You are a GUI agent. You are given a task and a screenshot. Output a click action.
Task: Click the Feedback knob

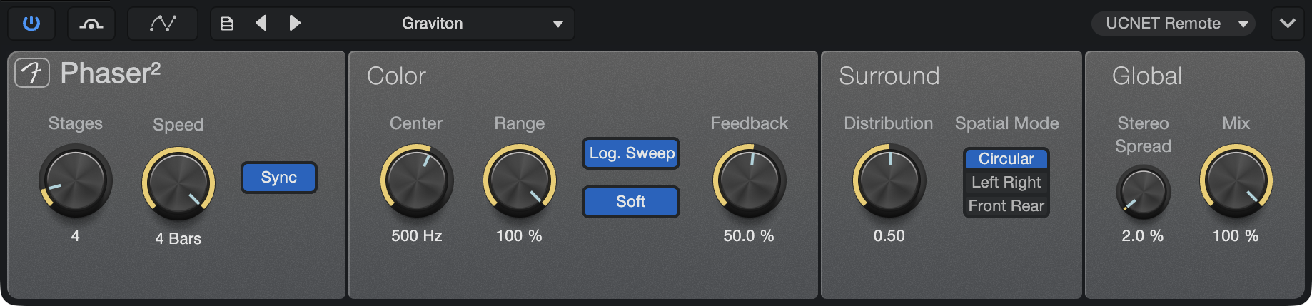[x=750, y=180]
